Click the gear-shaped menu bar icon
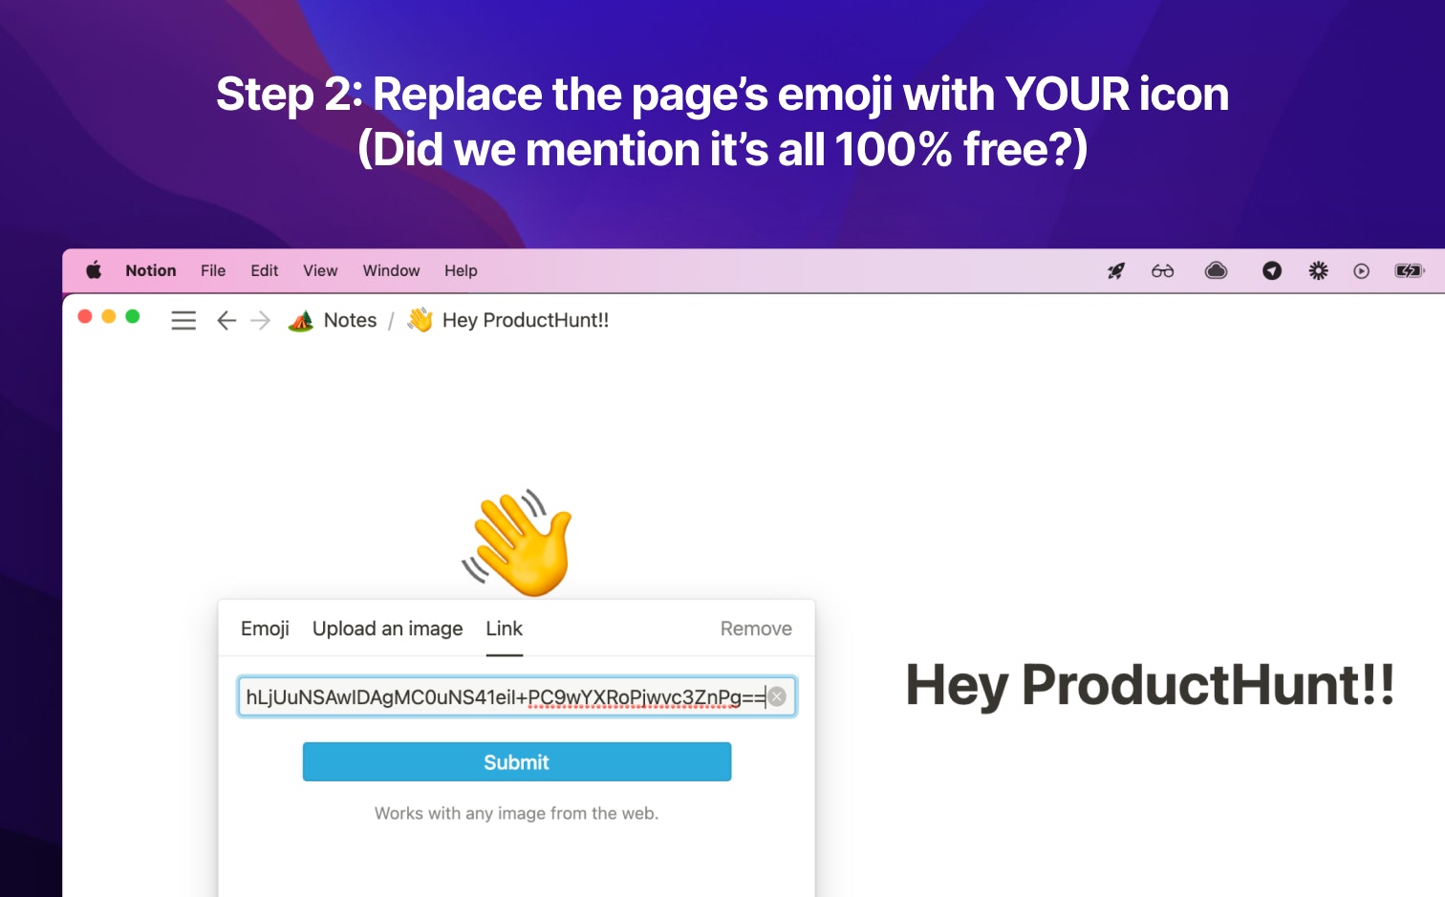The height and width of the screenshot is (897, 1445). tap(1318, 271)
